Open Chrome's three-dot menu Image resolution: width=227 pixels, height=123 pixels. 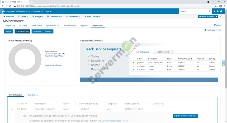[225, 6]
